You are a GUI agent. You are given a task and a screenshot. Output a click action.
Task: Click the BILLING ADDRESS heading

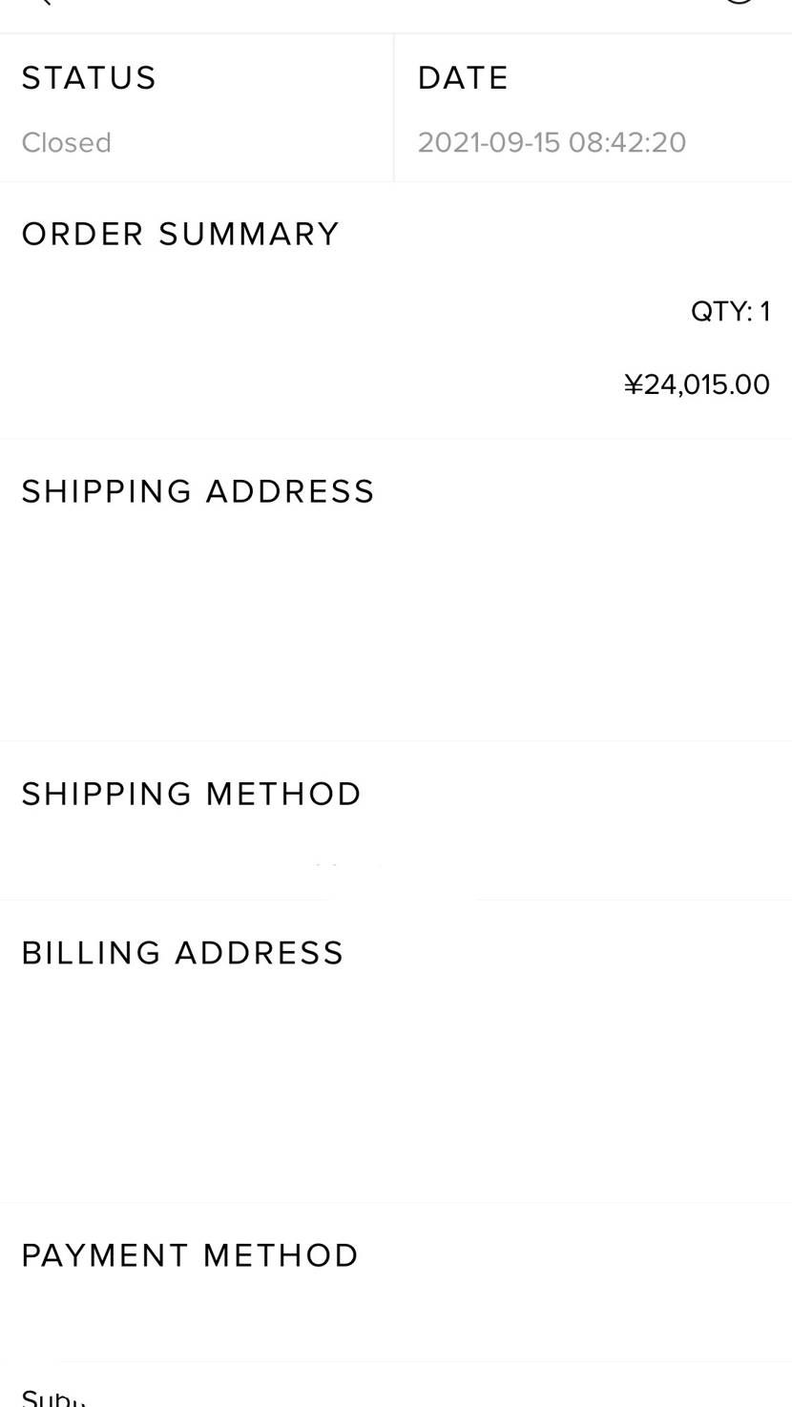[x=182, y=954]
